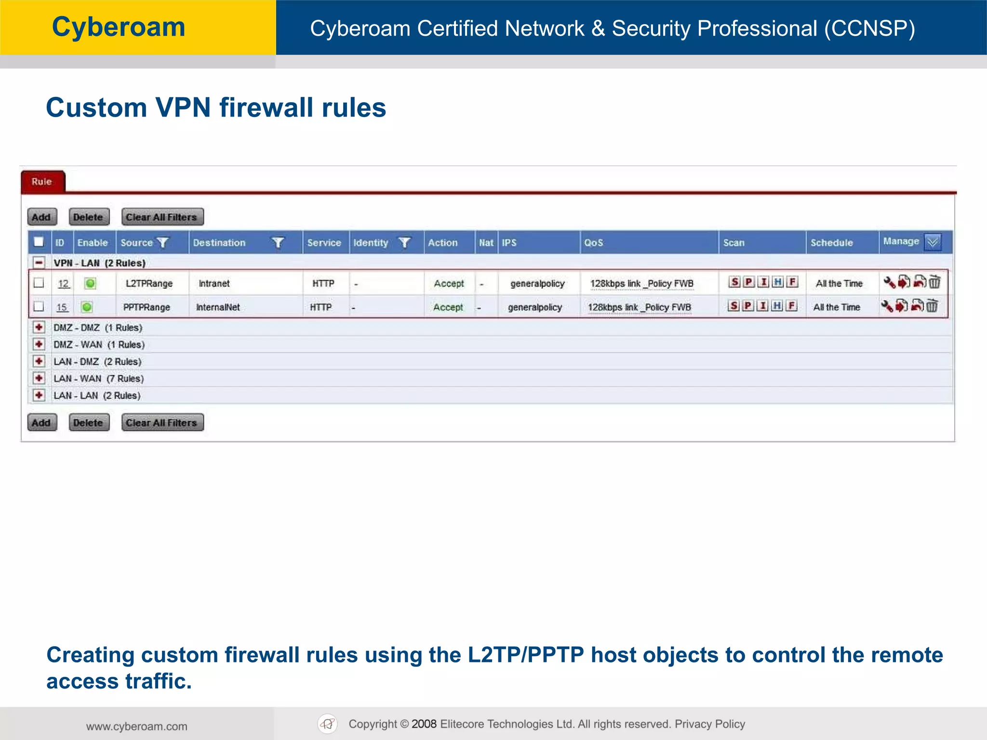The image size is (987, 740).
Task: Click the H scan icon in PPTPRange row
Action: [777, 305]
